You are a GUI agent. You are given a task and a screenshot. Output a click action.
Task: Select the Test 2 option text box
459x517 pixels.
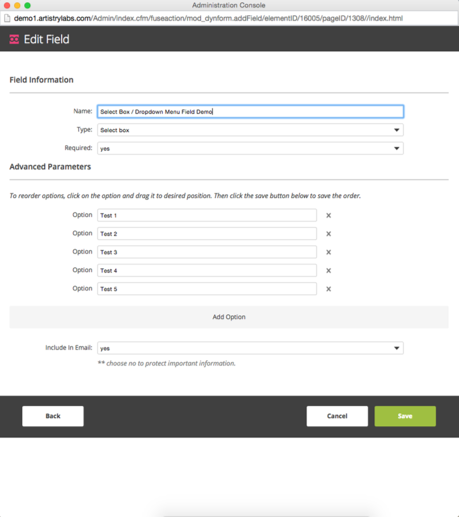tap(207, 234)
